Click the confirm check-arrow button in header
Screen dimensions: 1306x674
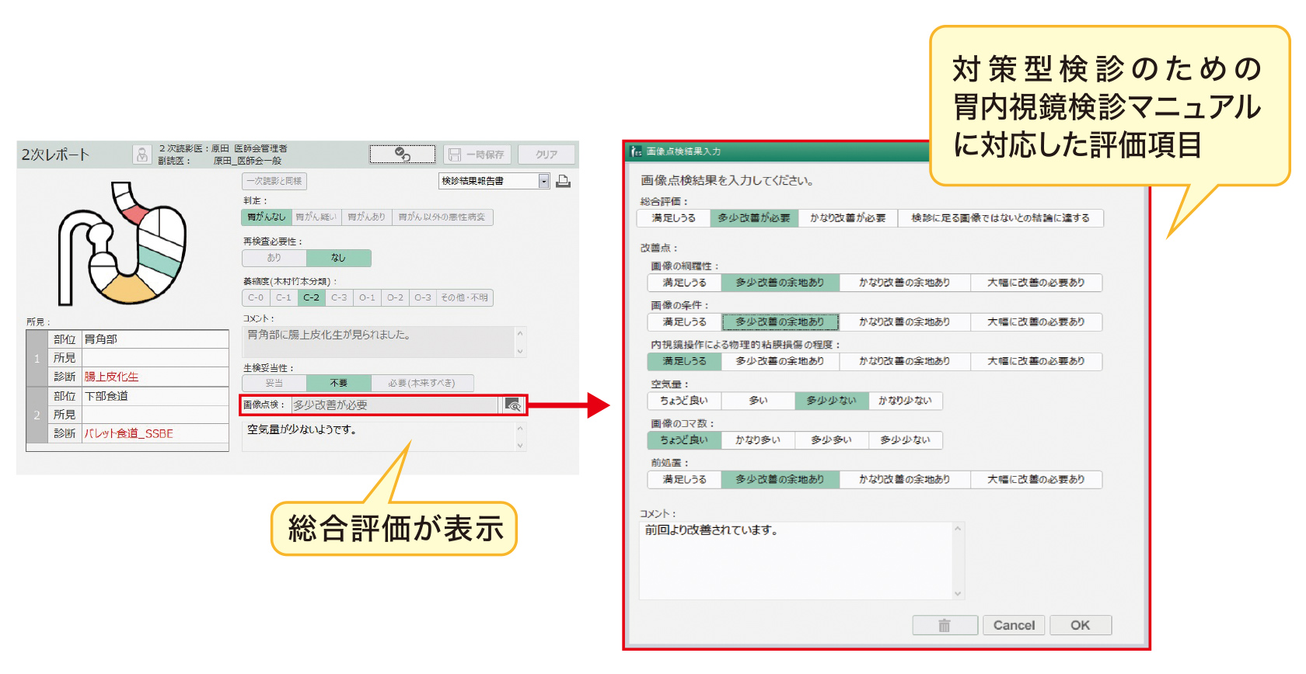(x=402, y=155)
